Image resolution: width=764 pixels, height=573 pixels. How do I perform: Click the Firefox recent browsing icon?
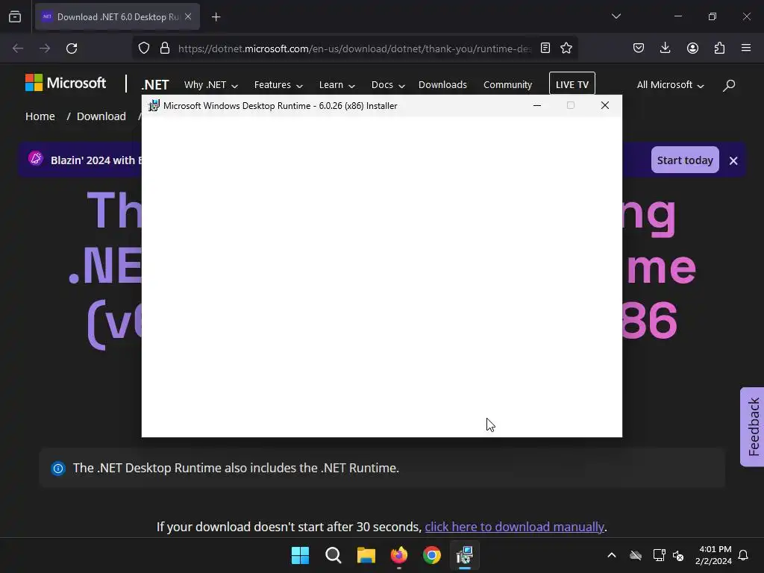[15, 17]
